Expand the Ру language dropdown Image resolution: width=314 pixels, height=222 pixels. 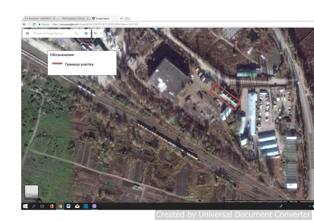click(x=98, y=33)
